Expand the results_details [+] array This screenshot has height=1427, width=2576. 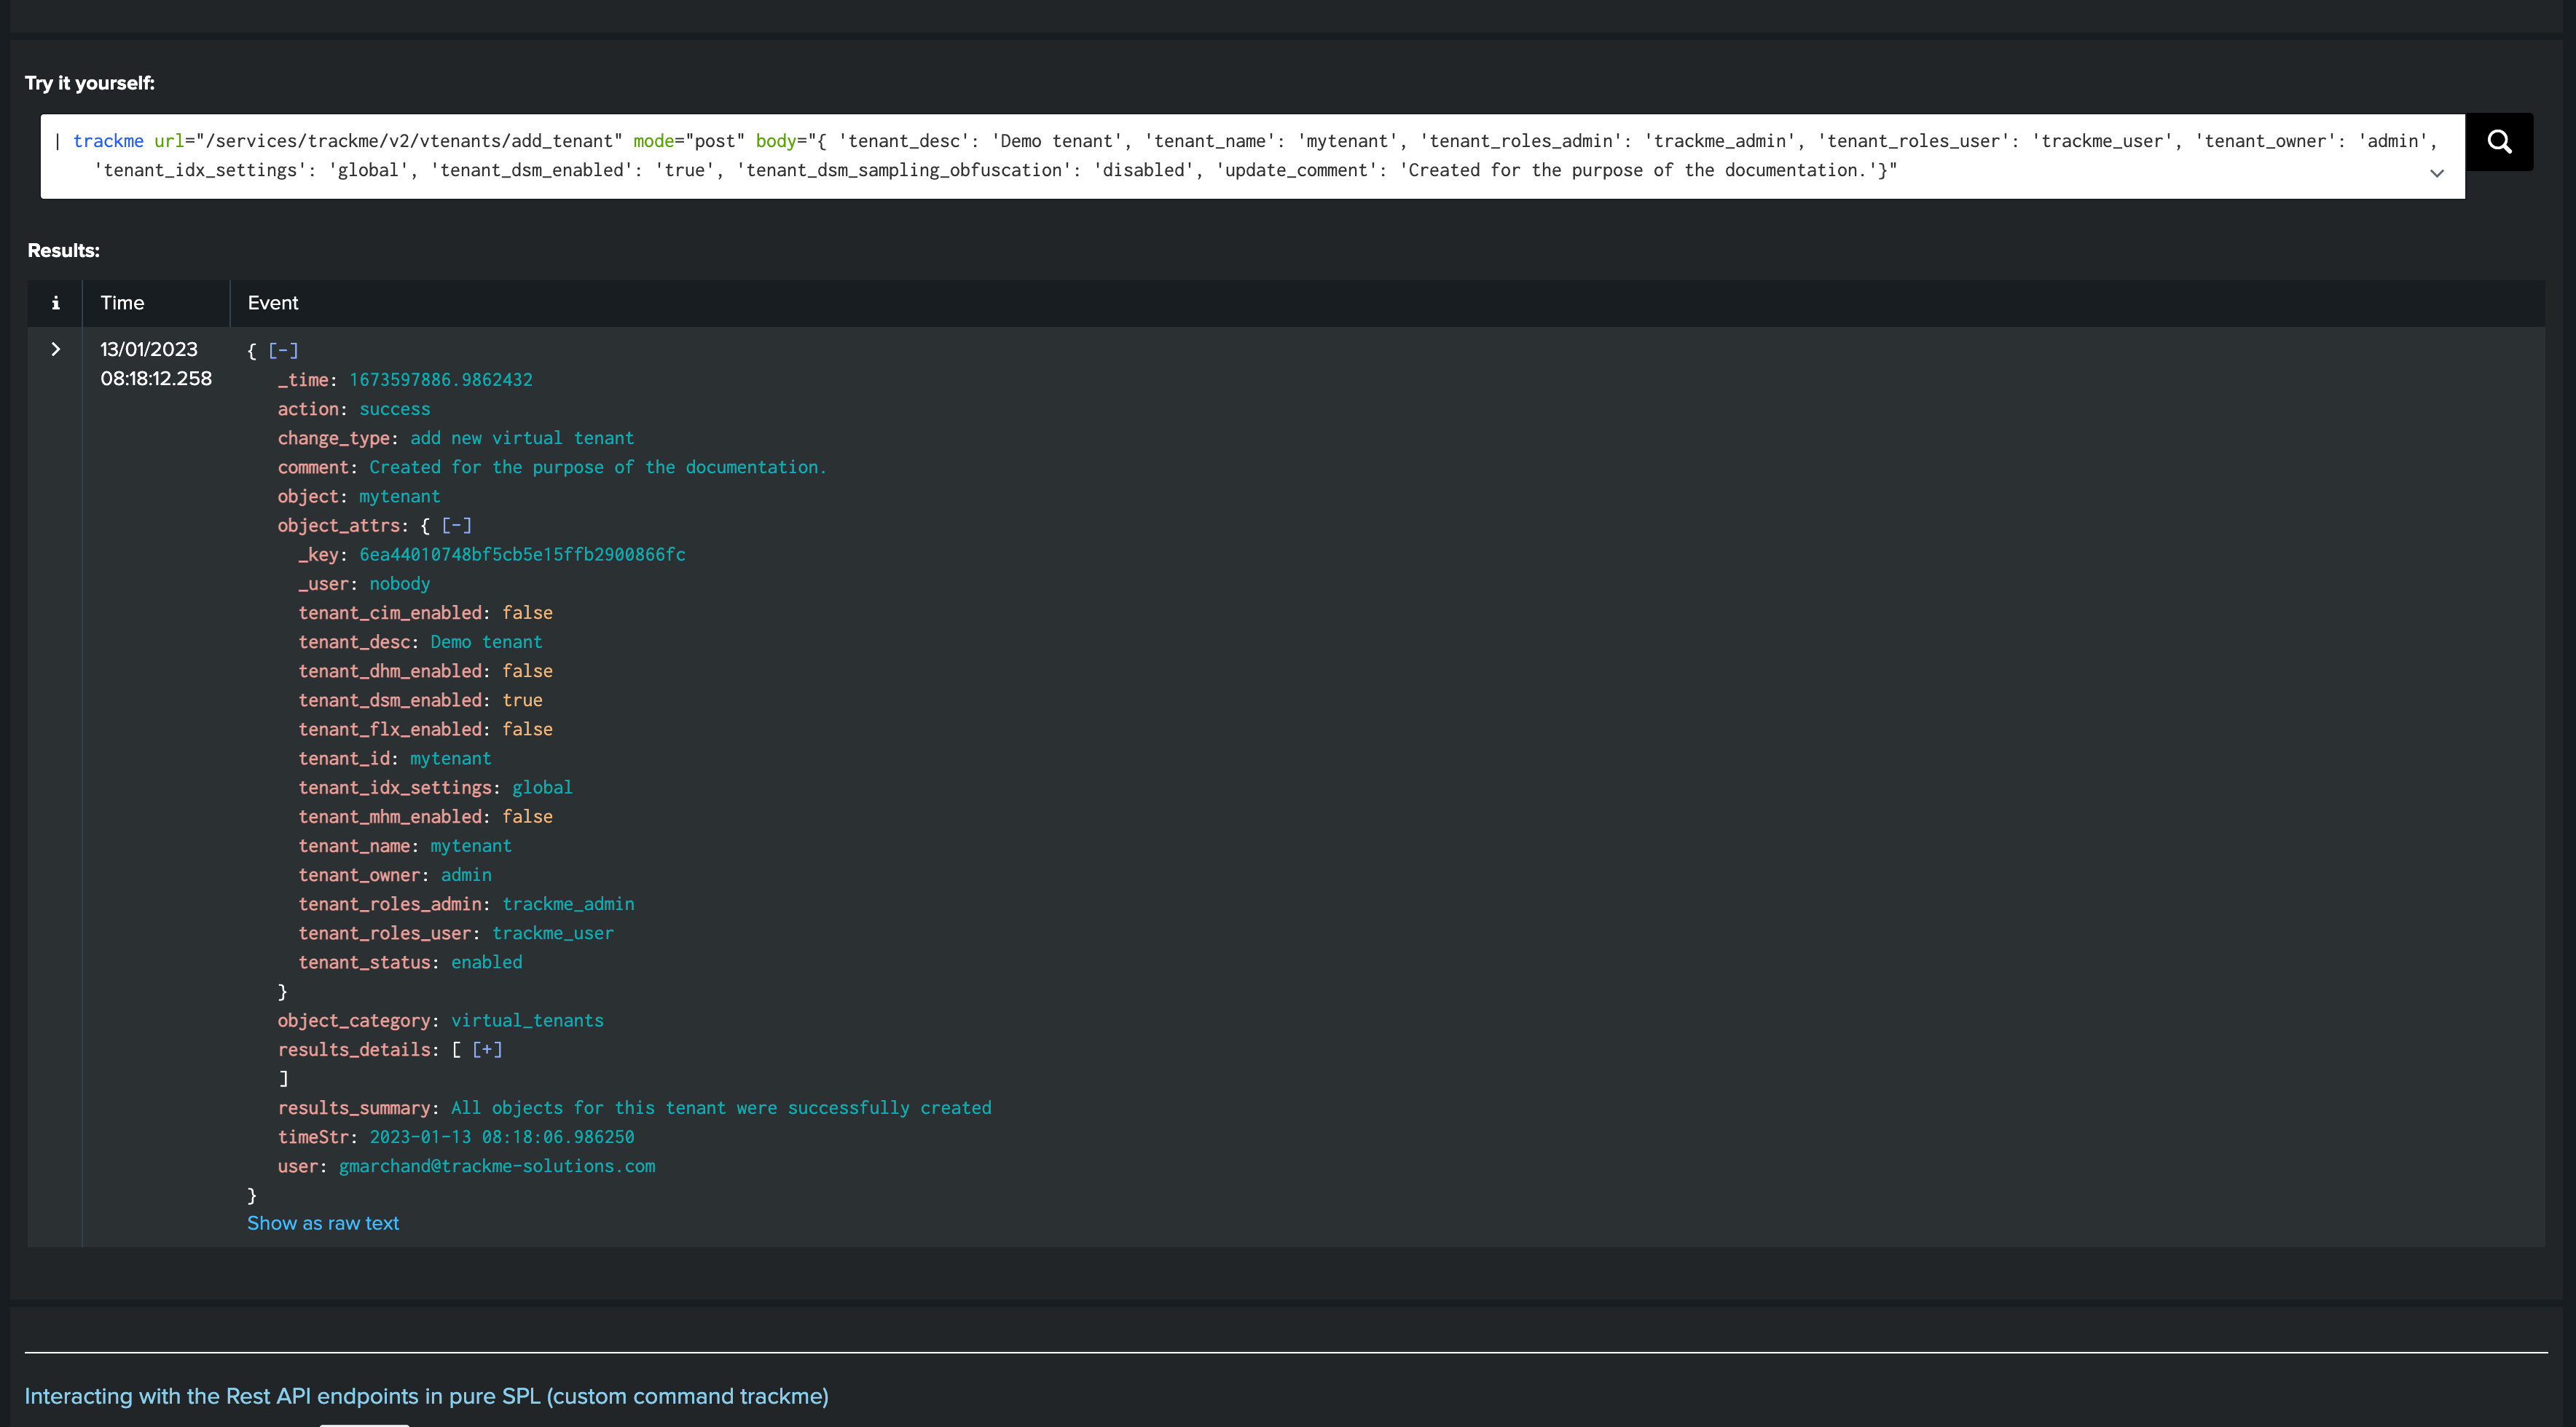pyautogui.click(x=487, y=1051)
